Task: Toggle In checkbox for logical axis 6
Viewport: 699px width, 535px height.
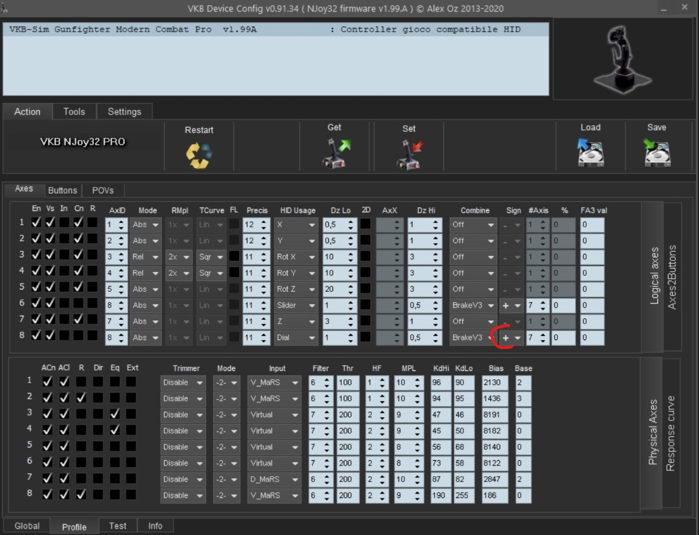Action: coord(64,303)
